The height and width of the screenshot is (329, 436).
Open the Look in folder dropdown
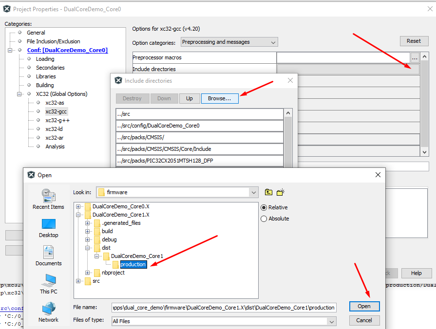tap(177, 192)
